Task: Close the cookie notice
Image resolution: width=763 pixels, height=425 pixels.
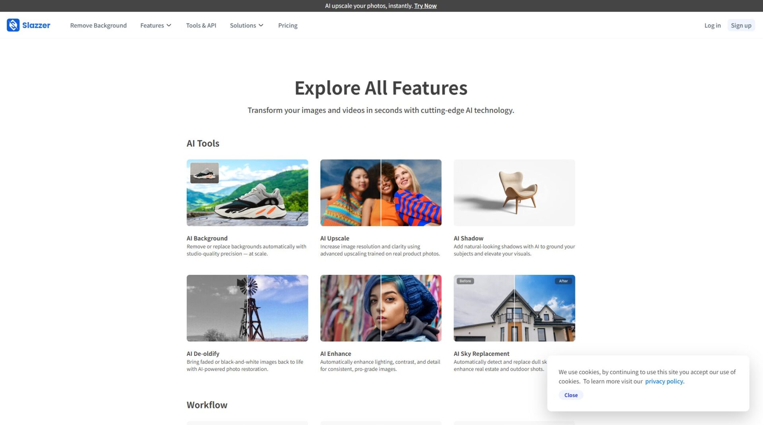Action: click(571, 395)
